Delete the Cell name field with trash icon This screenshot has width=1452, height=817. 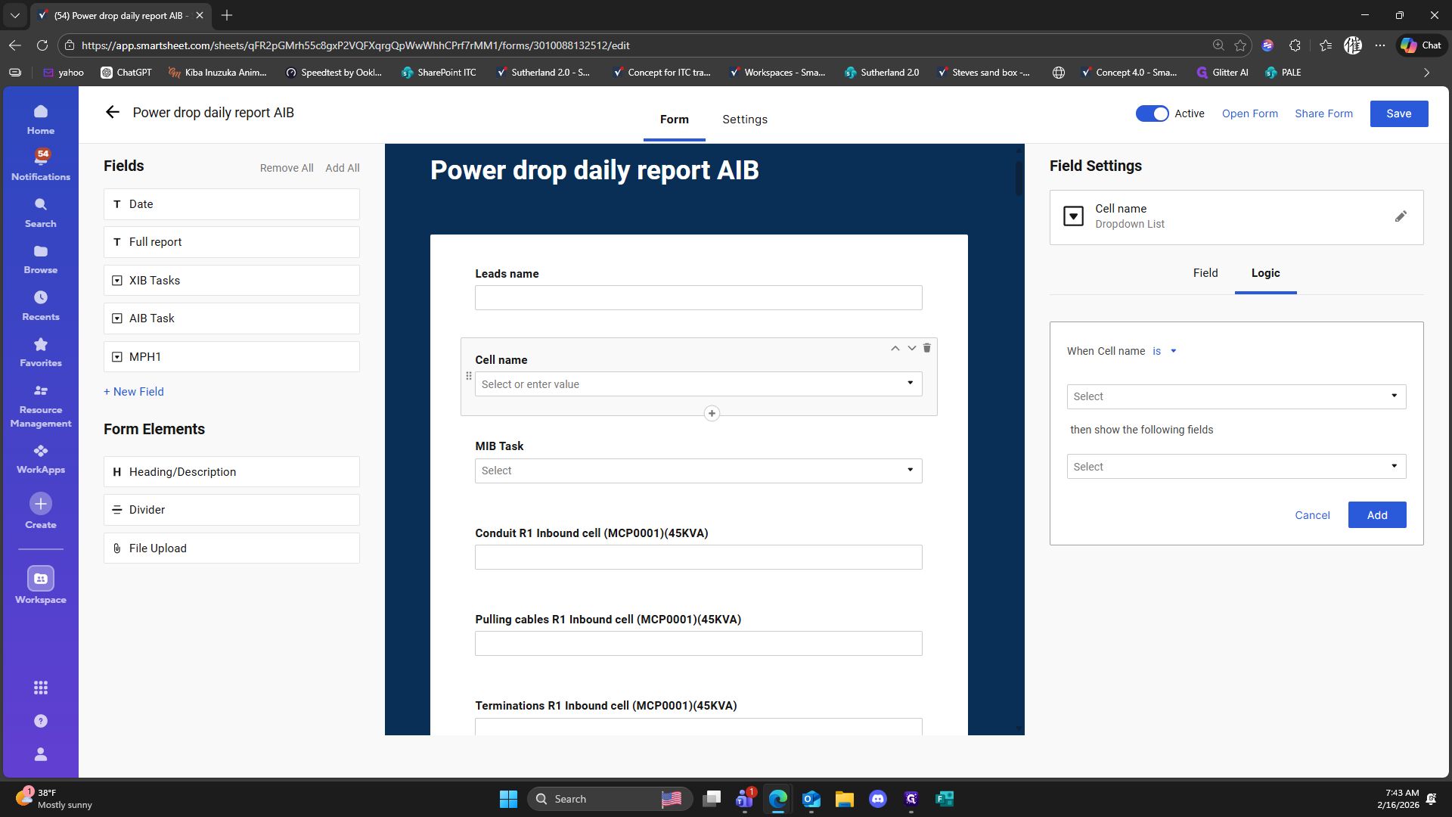point(926,348)
